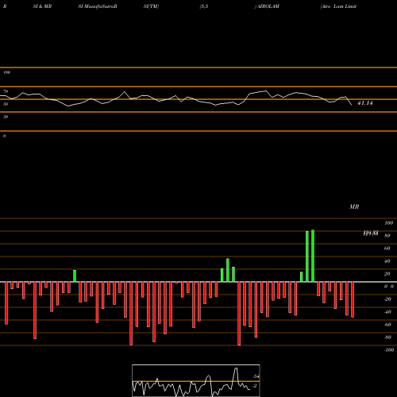397x397 pixels.
Task: Click the MR axis label -100
Action: [x=389, y=350]
